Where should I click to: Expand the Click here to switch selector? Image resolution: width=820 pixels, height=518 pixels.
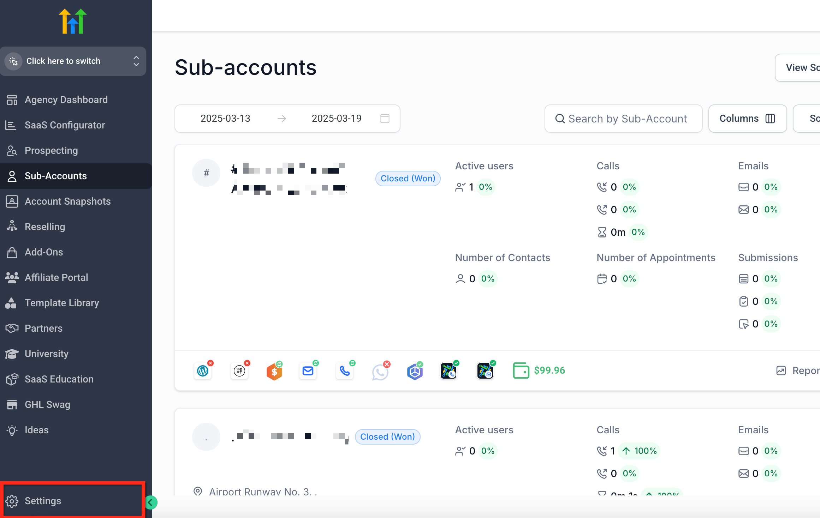[x=73, y=61]
